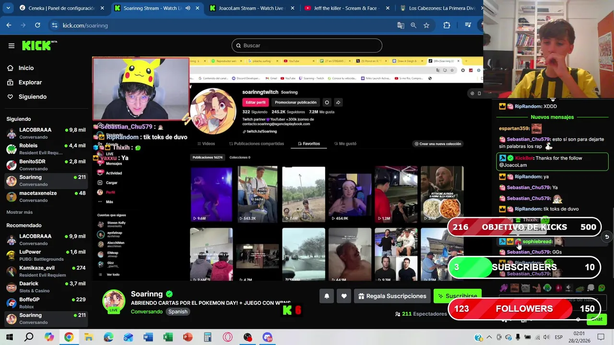614x345 pixels.
Task: Click the Nuevos mensajes chat banner
Action: coord(552,117)
